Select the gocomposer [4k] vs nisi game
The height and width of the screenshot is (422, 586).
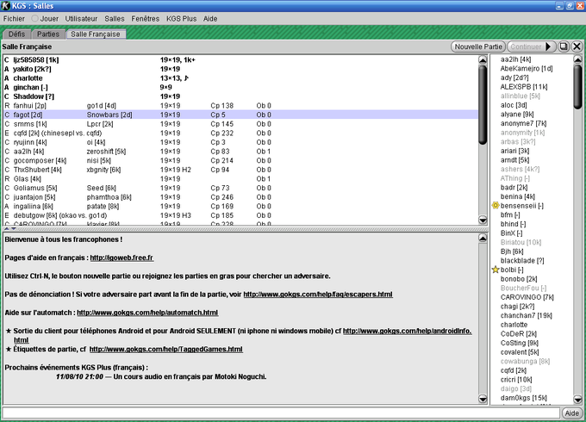point(240,160)
